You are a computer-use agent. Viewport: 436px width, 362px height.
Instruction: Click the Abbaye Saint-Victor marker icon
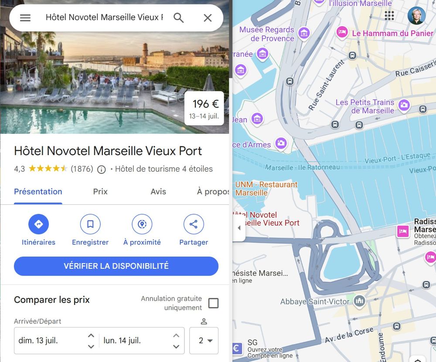360,301
